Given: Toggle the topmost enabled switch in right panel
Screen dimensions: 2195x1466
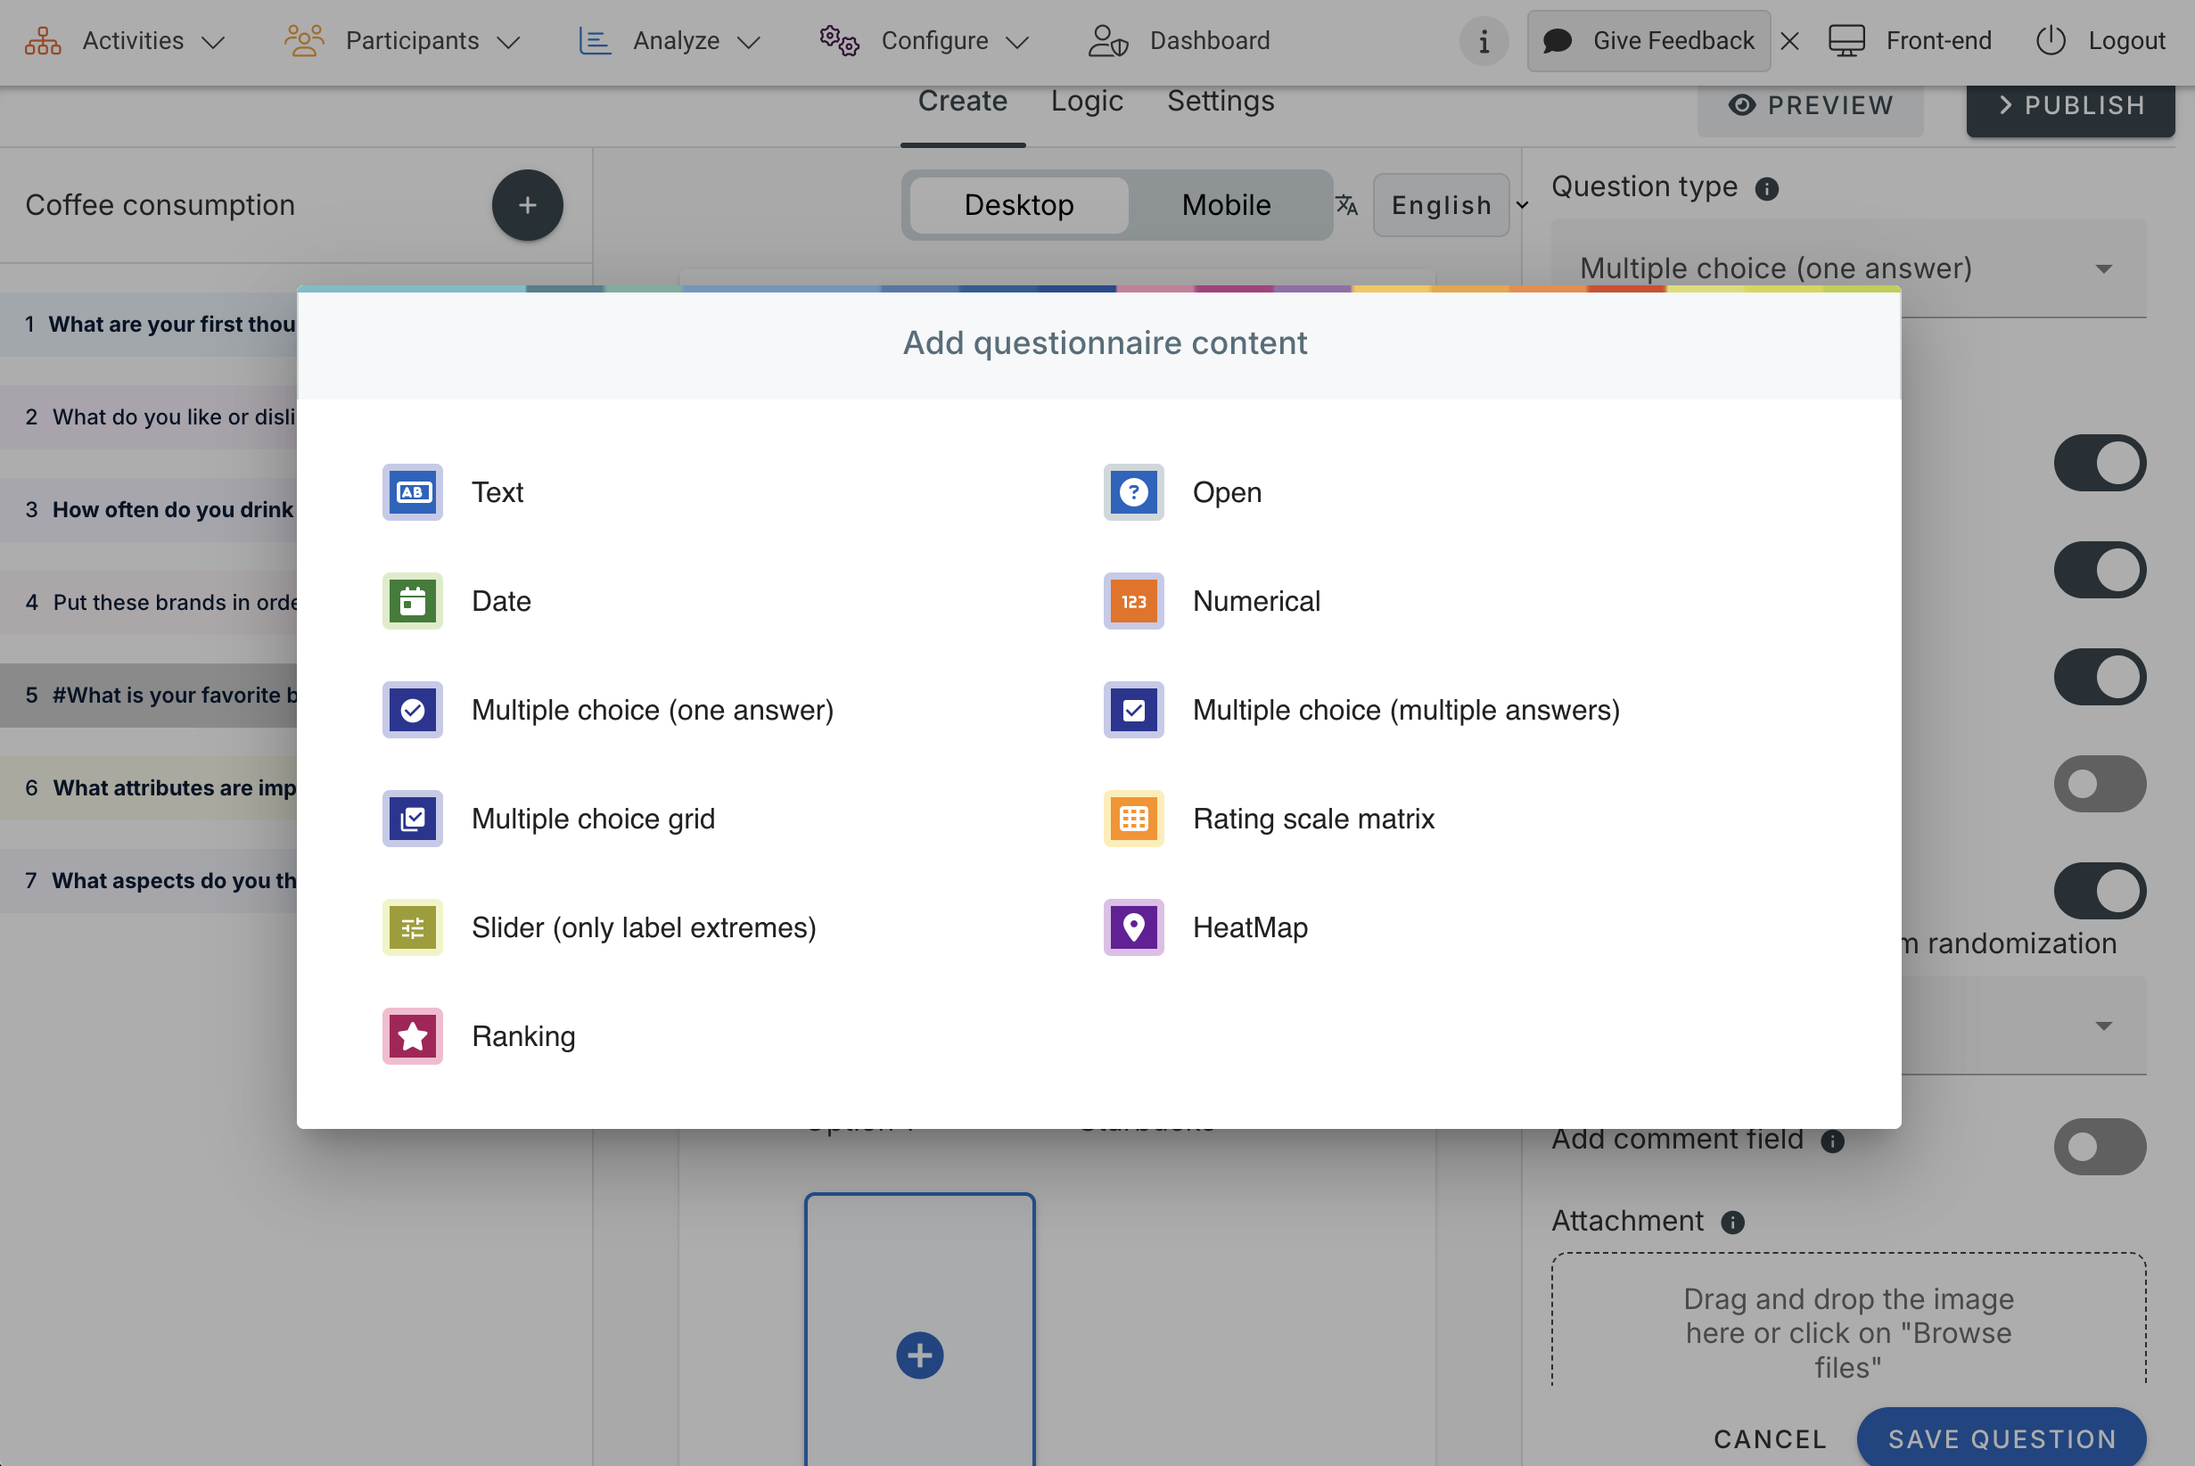Looking at the screenshot, I should coord(2098,463).
